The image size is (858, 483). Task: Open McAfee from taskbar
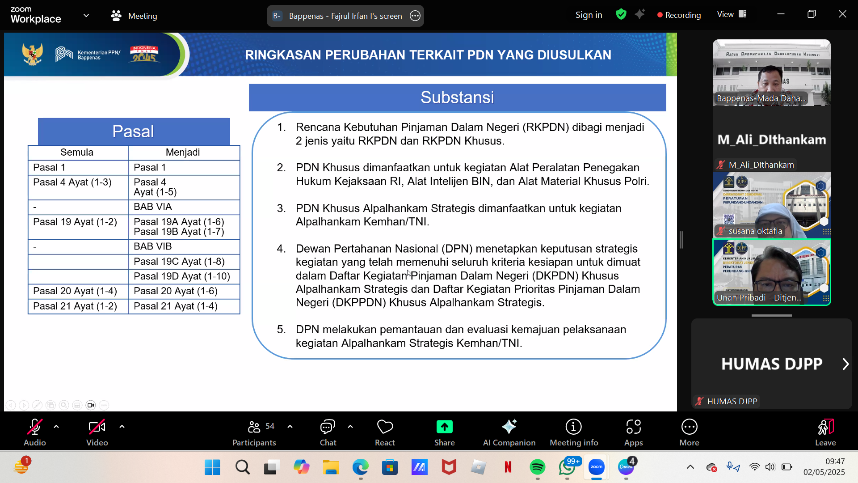(x=449, y=467)
